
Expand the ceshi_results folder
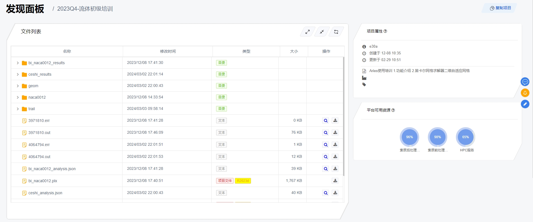[x=18, y=74]
